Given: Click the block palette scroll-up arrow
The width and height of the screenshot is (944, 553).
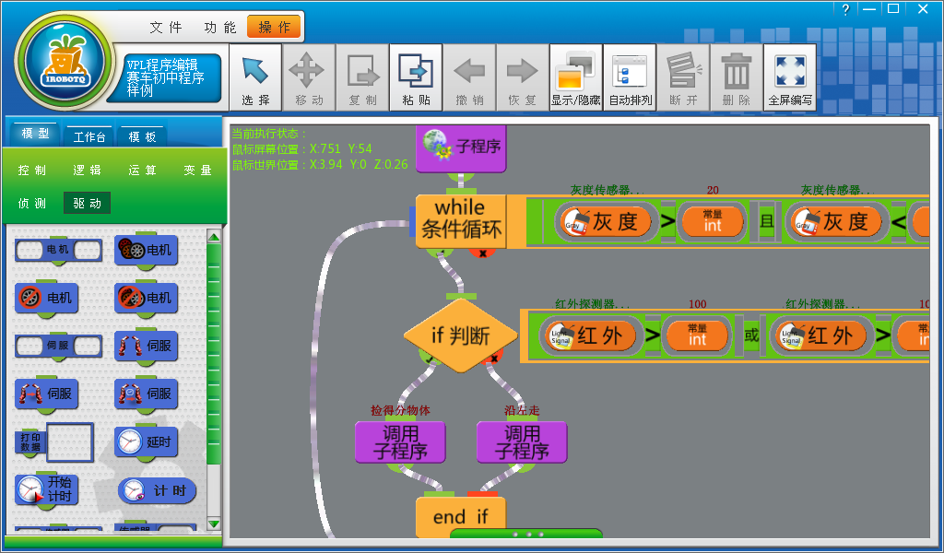Looking at the screenshot, I should [x=214, y=237].
